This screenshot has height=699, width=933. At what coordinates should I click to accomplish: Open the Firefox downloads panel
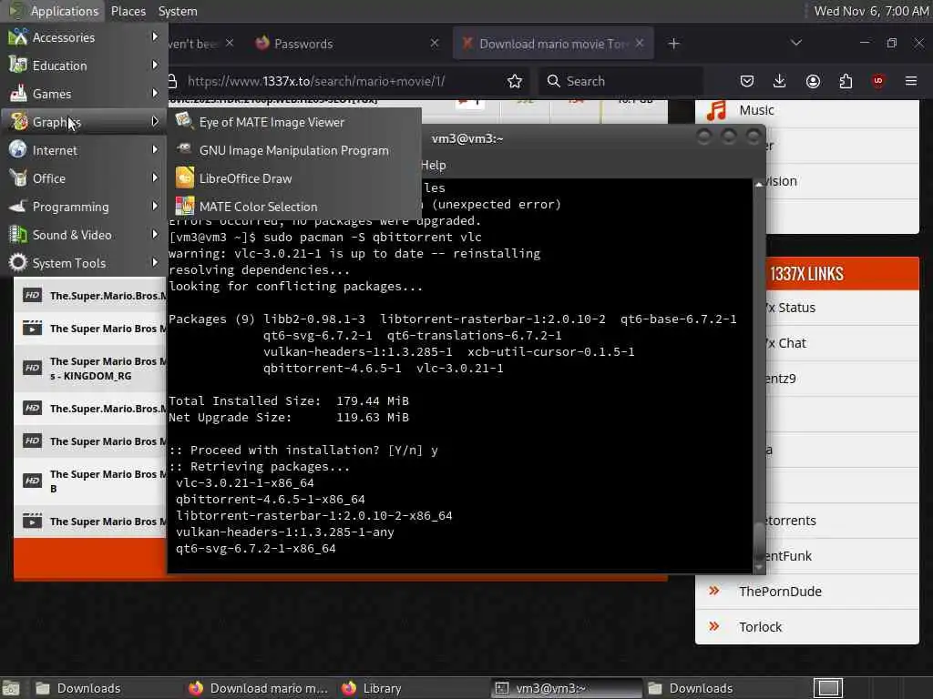[x=780, y=81]
